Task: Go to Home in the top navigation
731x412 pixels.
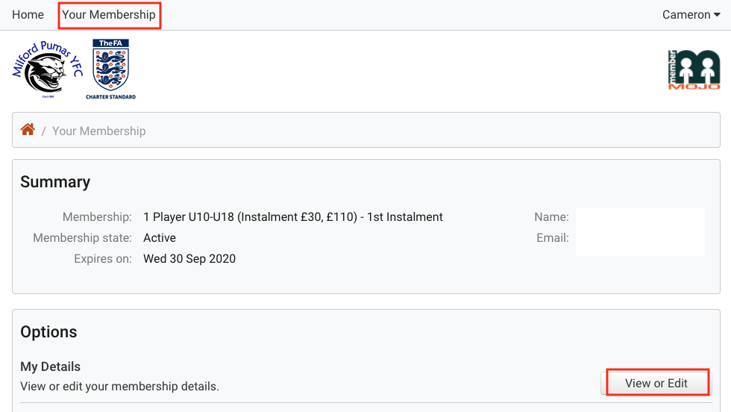Action: (28, 15)
